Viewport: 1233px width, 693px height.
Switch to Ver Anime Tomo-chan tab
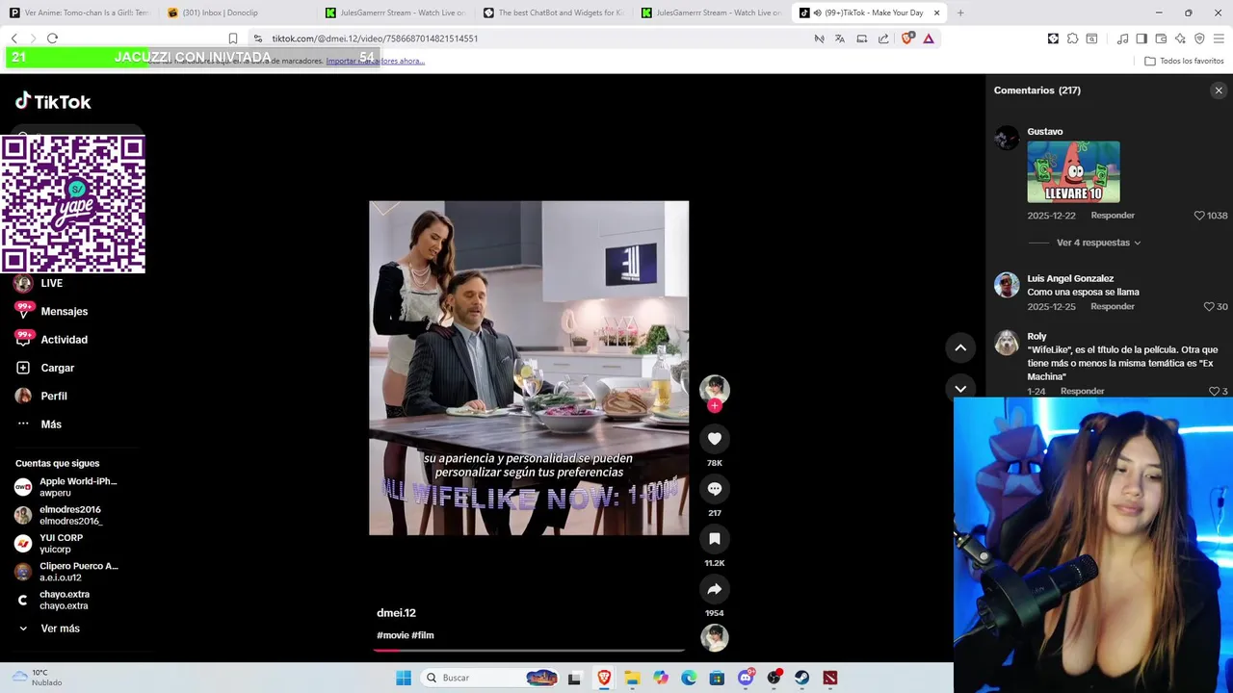[x=79, y=13]
